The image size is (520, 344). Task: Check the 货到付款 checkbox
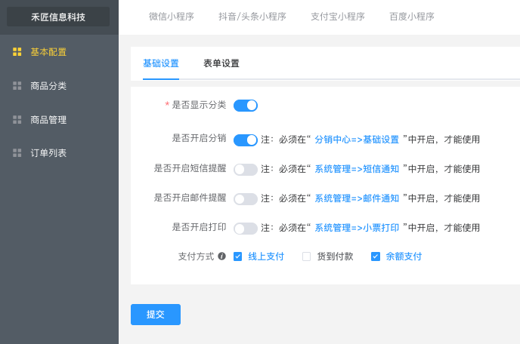click(x=306, y=256)
